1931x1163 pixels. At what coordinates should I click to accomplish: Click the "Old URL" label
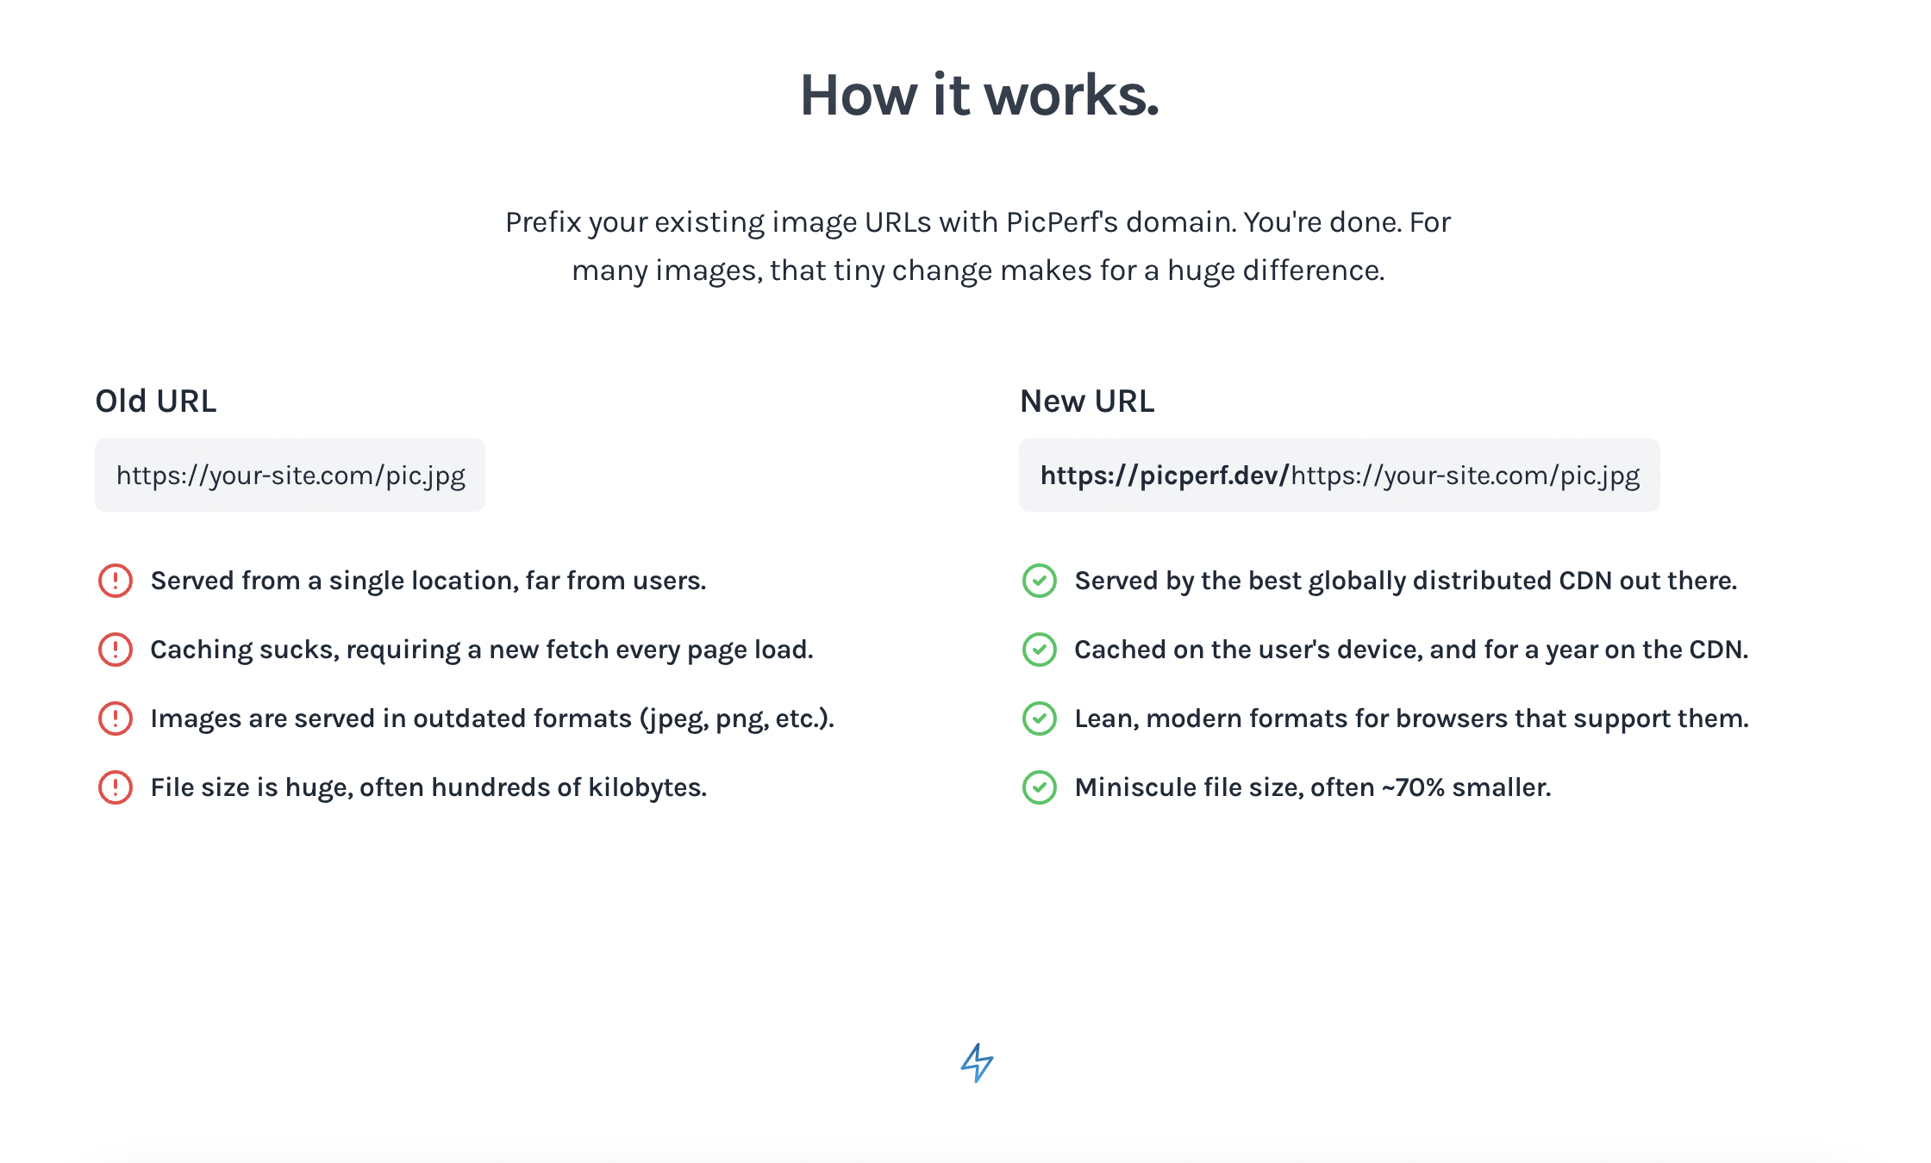click(x=156, y=401)
